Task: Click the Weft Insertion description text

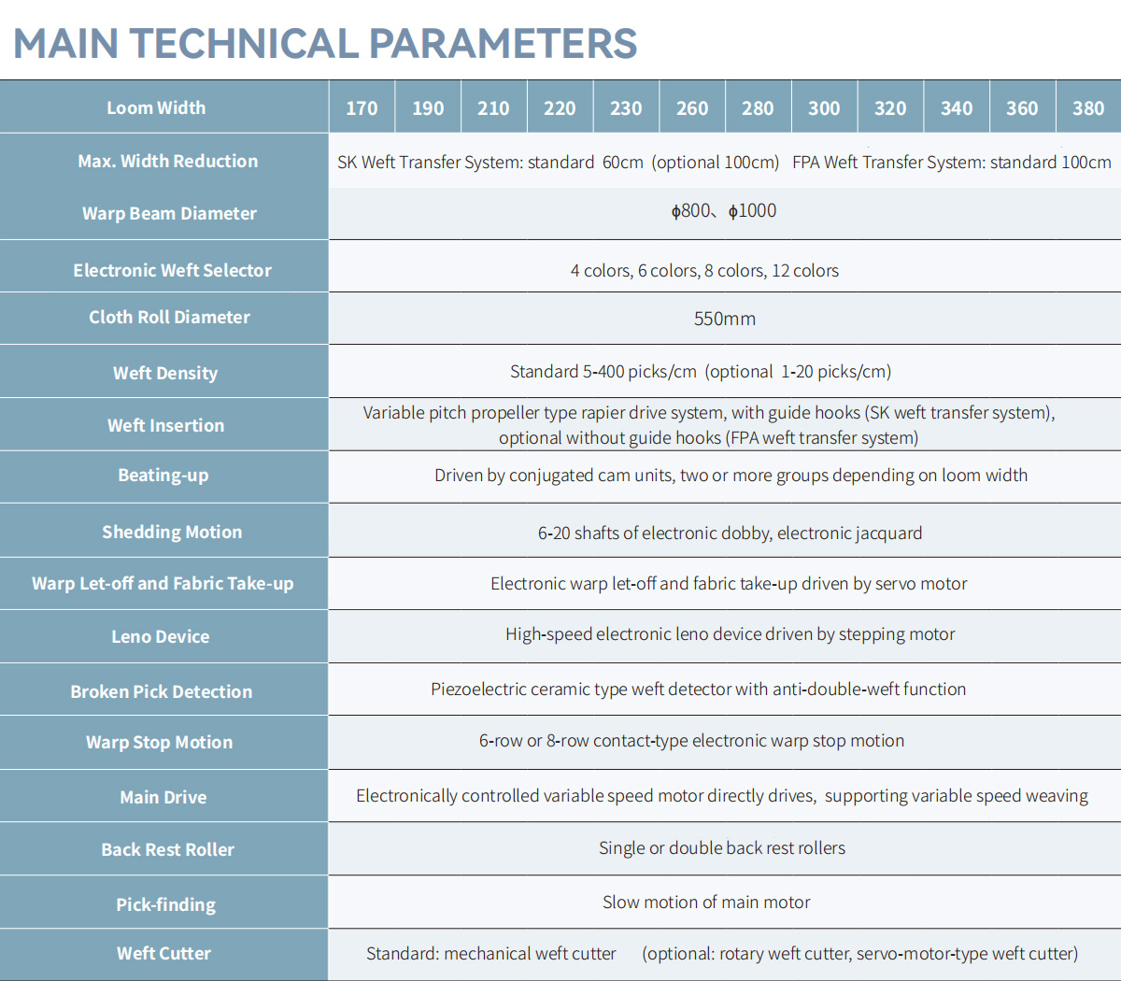Action: [x=709, y=425]
